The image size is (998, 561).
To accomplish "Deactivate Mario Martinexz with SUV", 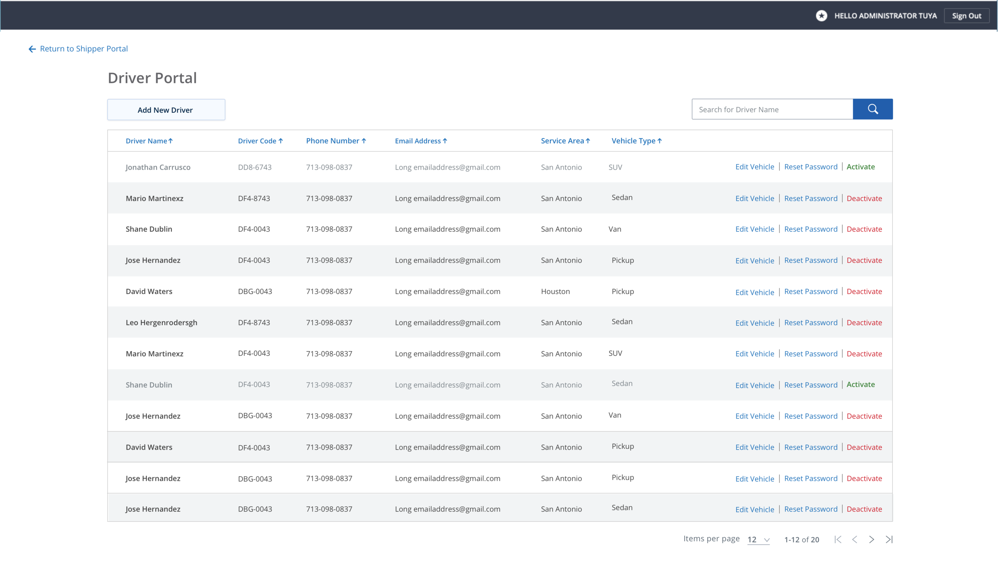I will point(864,354).
